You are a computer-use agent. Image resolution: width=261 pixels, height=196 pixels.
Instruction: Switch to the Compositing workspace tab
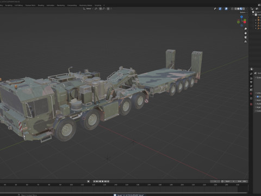[x=72, y=5]
